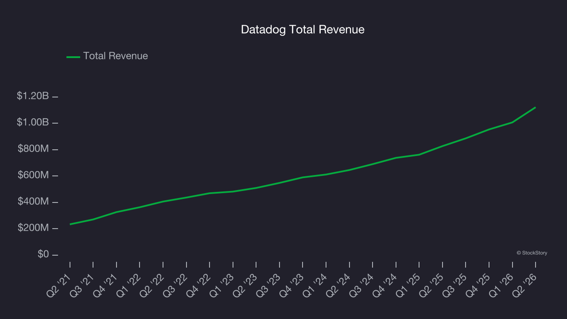This screenshot has width=567, height=319.
Task: Select the $800M y-axis label
Action: (x=33, y=149)
